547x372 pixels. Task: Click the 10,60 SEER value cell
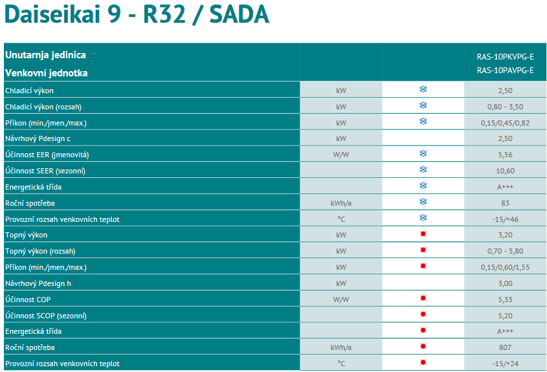(505, 171)
